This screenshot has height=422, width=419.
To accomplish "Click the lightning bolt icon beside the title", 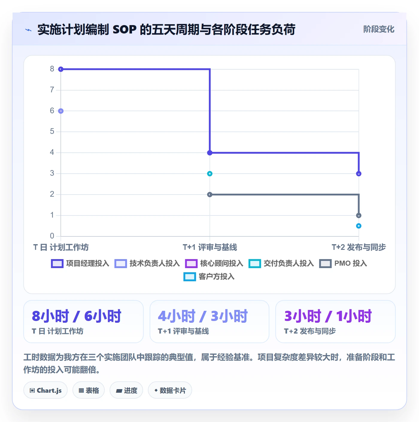I will click(28, 30).
